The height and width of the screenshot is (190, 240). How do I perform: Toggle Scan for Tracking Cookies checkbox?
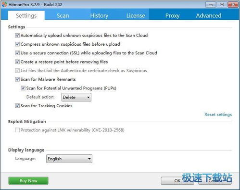(17, 106)
